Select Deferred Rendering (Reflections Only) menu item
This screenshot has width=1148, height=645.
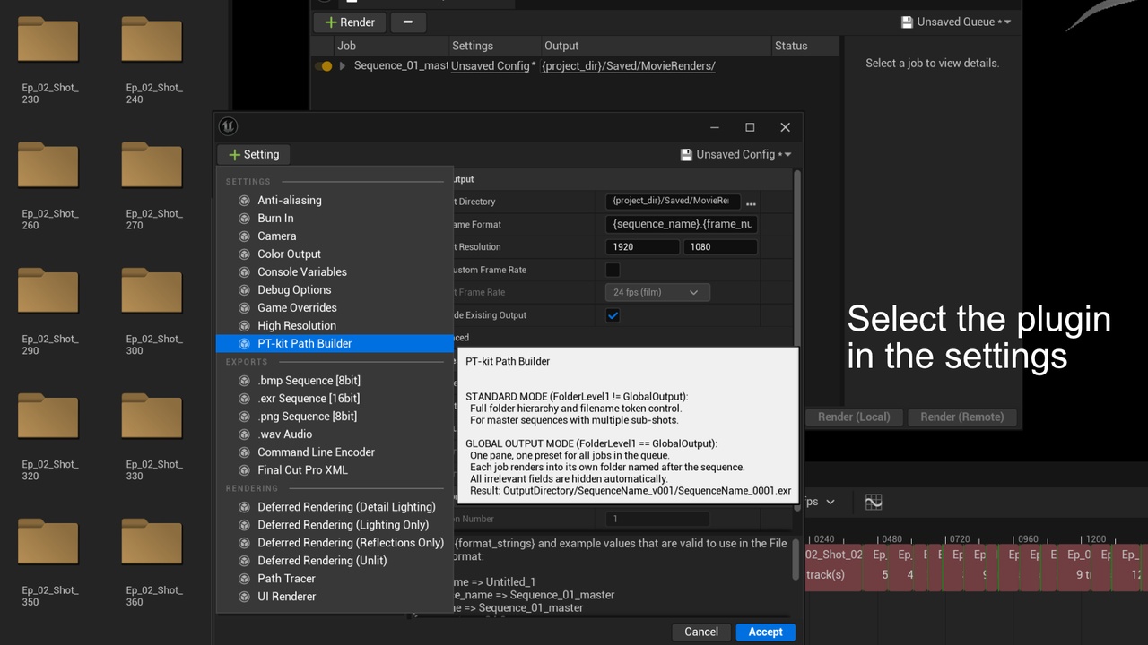(335, 543)
